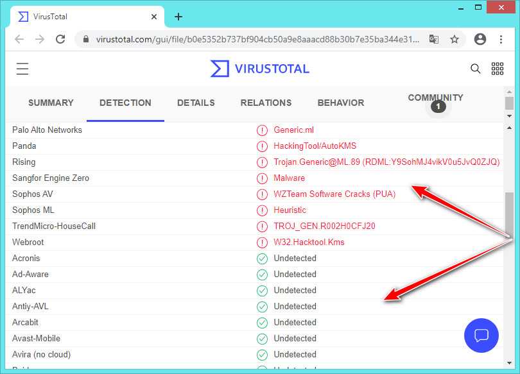Click the tab bar scroll down arrow
Image resolution: width=520 pixels, height=374 pixels.
click(509, 116)
